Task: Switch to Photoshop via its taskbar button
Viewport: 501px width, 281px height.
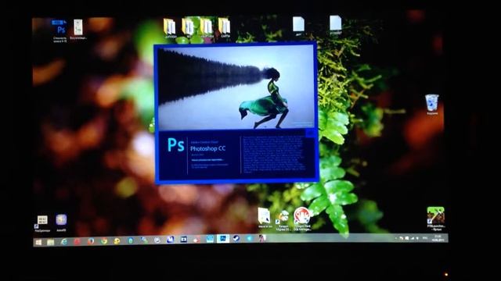Action: click(222, 238)
